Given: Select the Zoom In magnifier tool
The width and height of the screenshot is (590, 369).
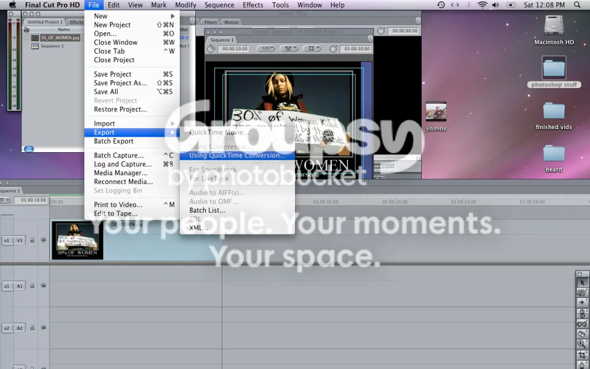Looking at the screenshot, I should [x=582, y=344].
